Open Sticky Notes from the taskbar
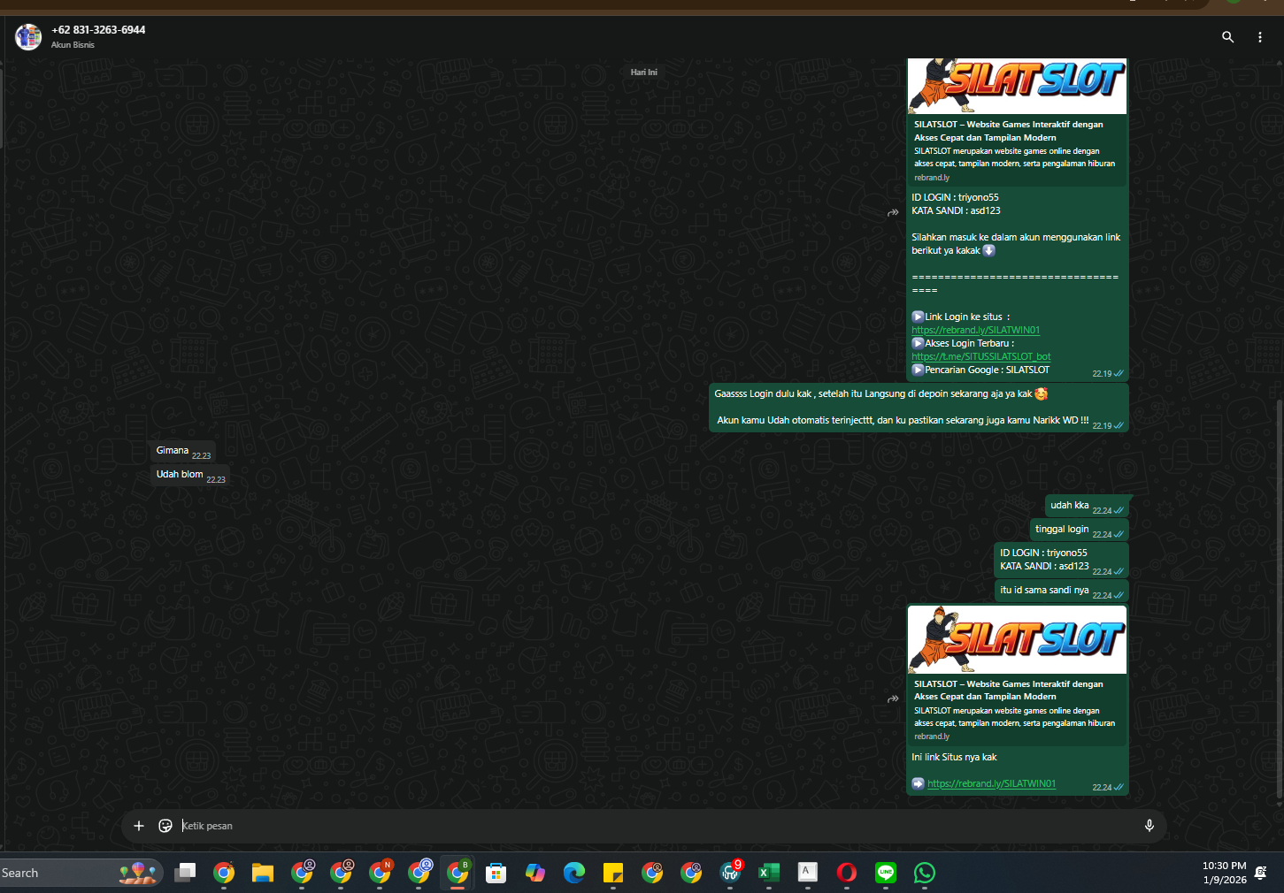Screen dimensions: 1284x893 pos(613,873)
